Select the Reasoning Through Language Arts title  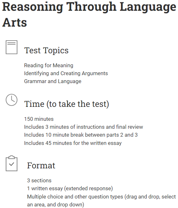89,14
